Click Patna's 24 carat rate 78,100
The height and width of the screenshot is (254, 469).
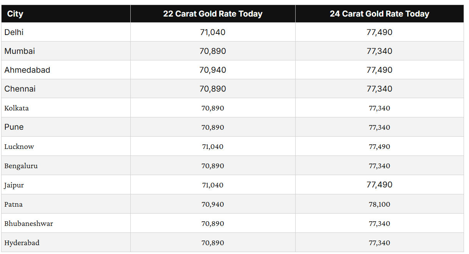click(379, 204)
